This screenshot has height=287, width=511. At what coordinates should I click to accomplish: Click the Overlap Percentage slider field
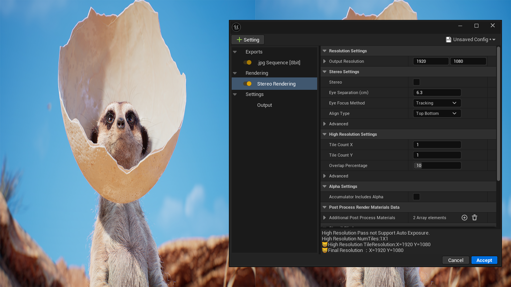437,166
